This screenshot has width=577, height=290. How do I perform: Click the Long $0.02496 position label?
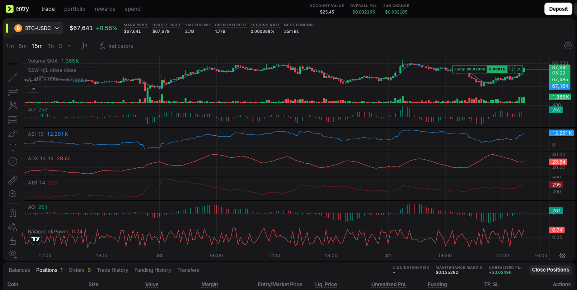pos(470,69)
